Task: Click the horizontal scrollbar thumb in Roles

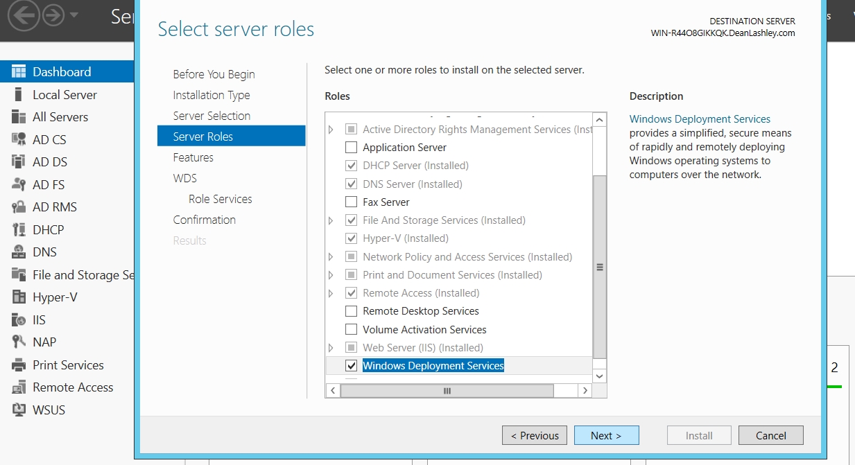Action: click(447, 391)
